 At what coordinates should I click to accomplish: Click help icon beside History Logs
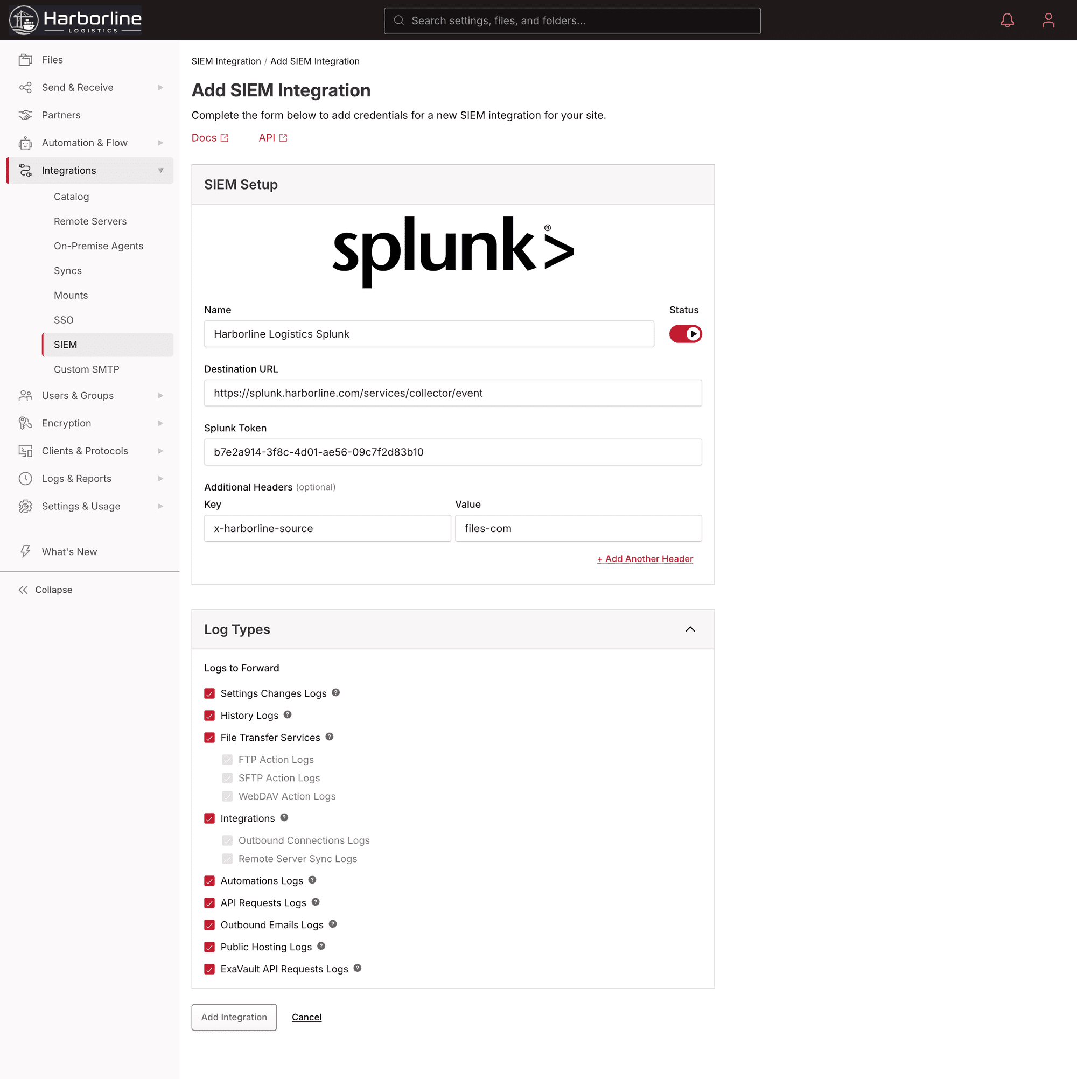[x=288, y=714]
